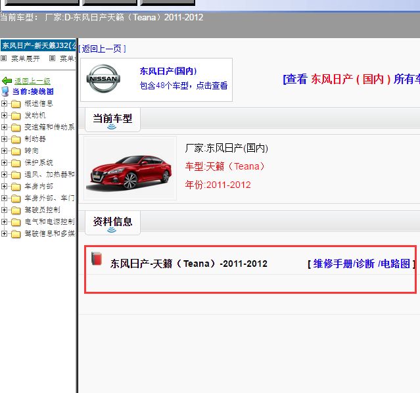Click the folder icon for 车身外部、车门
This screenshot has width=420, height=393.
(16, 198)
